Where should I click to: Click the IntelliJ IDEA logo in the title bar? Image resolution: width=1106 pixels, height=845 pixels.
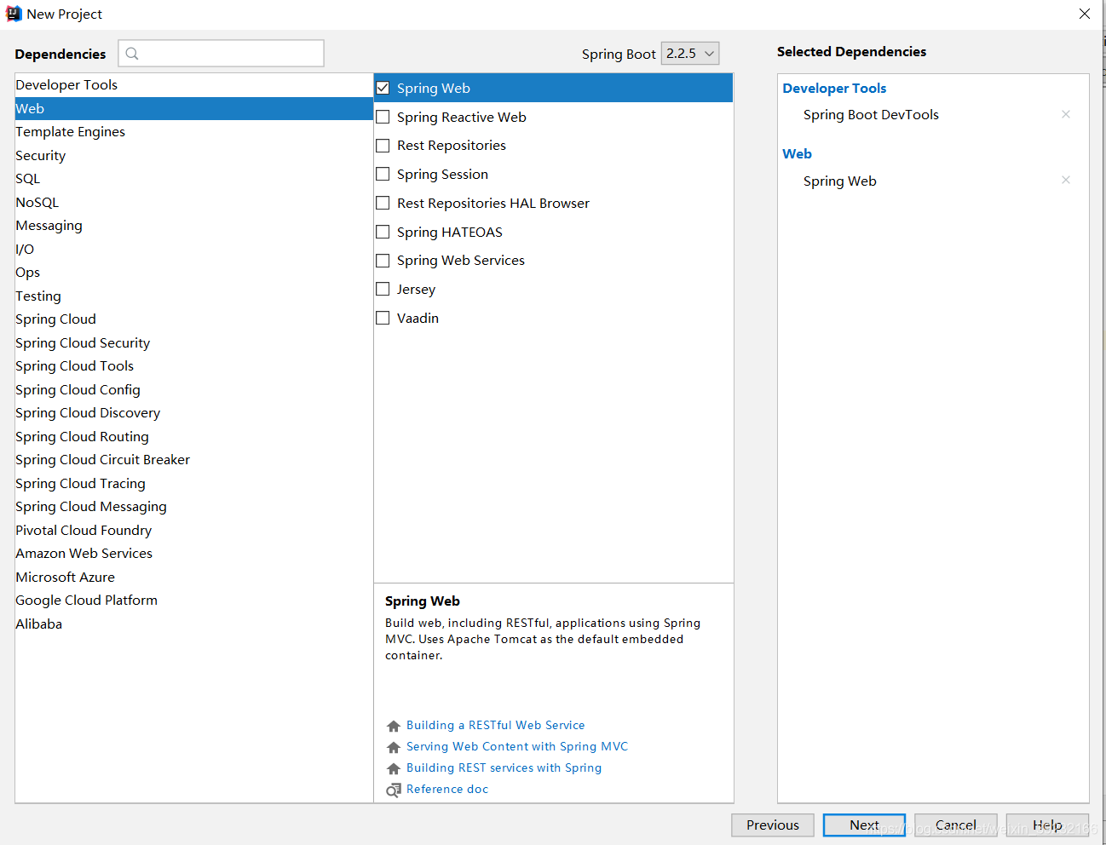pyautogui.click(x=14, y=14)
